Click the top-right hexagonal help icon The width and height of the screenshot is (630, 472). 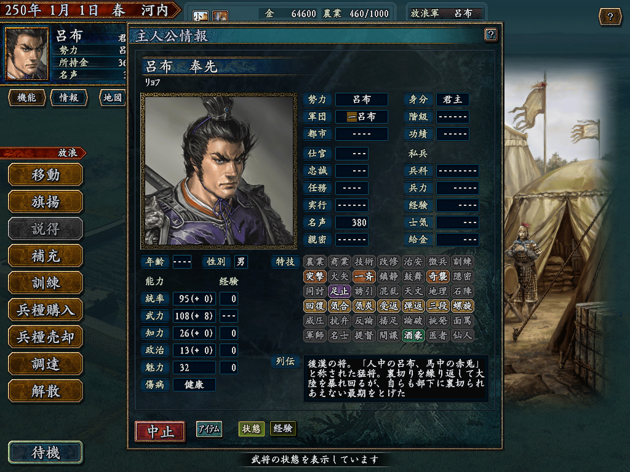[610, 17]
